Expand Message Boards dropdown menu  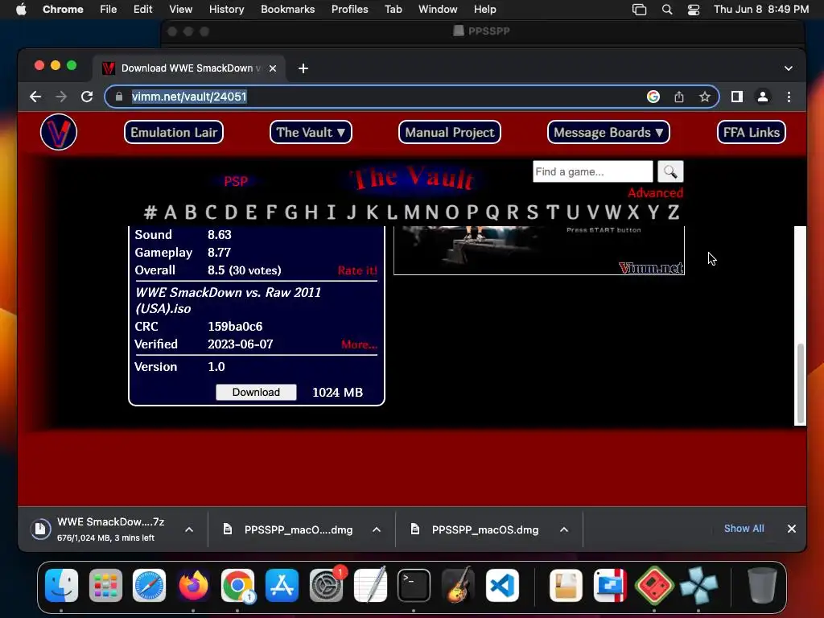tap(608, 132)
